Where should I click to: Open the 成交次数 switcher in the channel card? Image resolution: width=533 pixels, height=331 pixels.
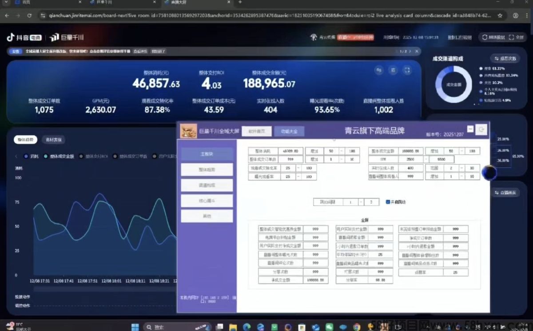[505, 59]
